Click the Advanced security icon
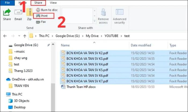 (120, 12)
